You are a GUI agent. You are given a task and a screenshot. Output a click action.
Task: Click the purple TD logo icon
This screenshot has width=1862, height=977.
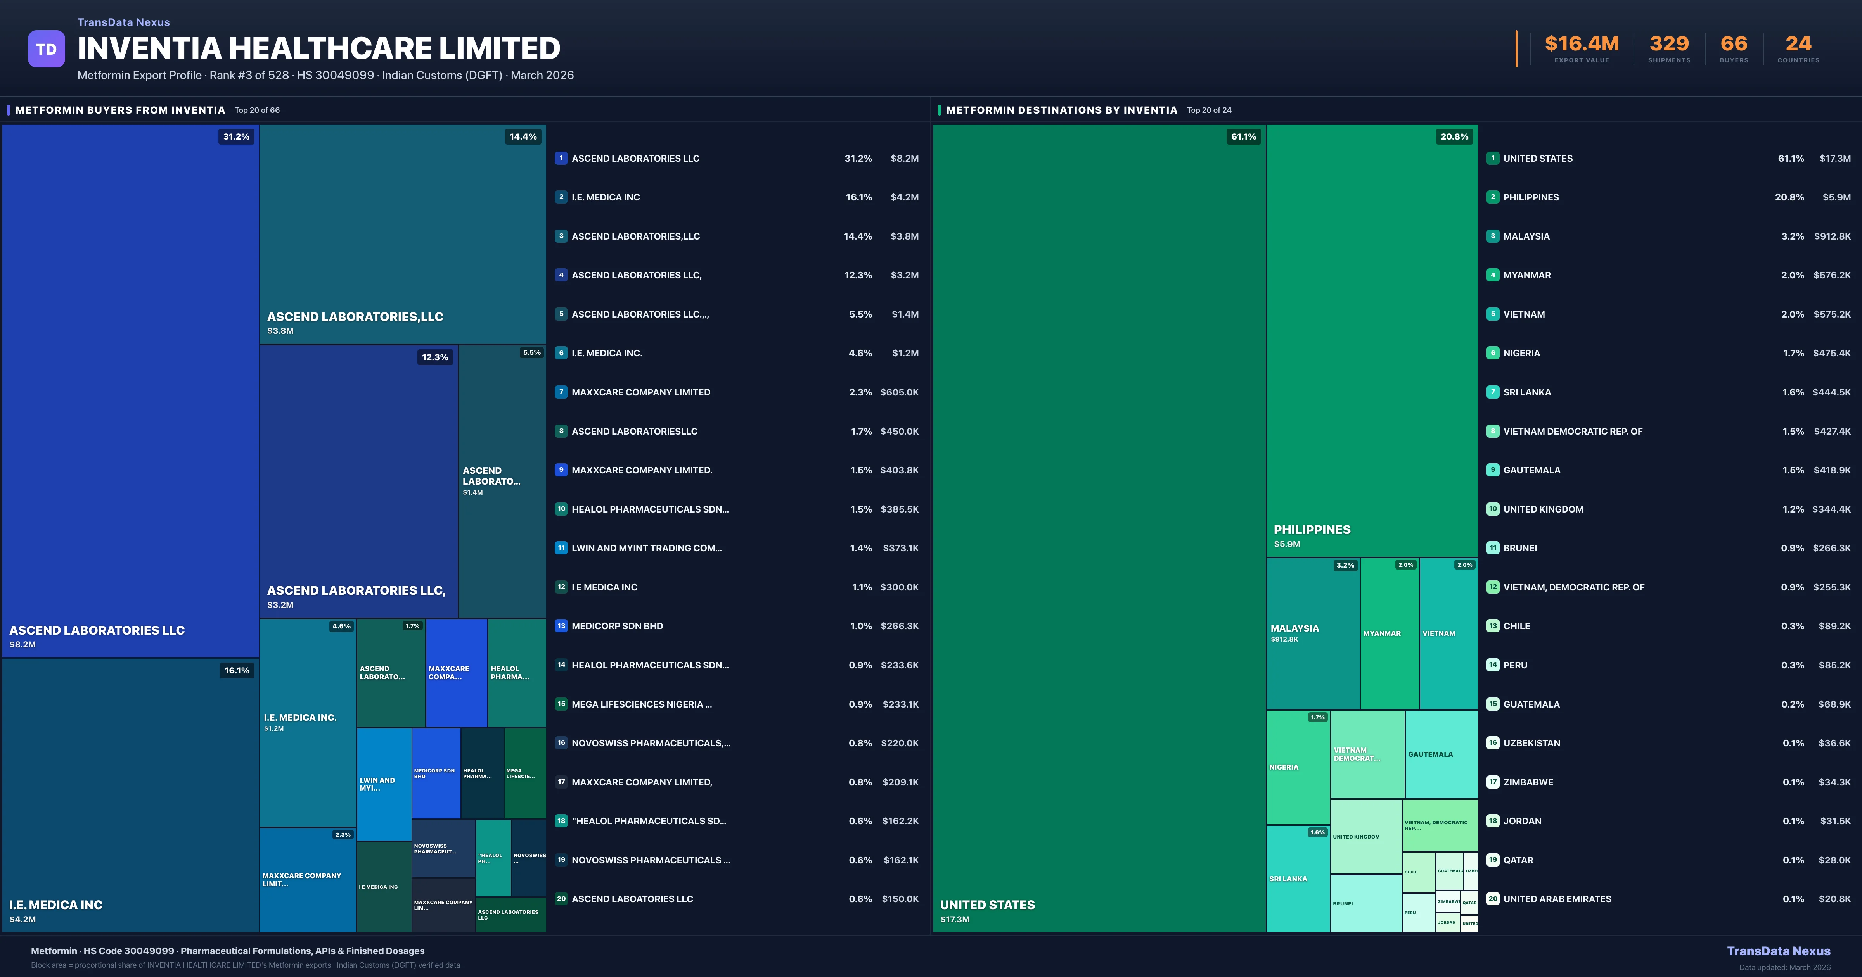(46, 49)
